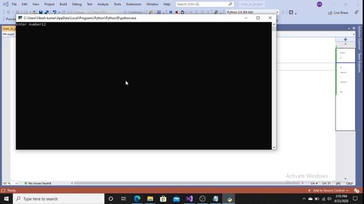Open the Window menu
364x204 pixels.
(152, 4)
